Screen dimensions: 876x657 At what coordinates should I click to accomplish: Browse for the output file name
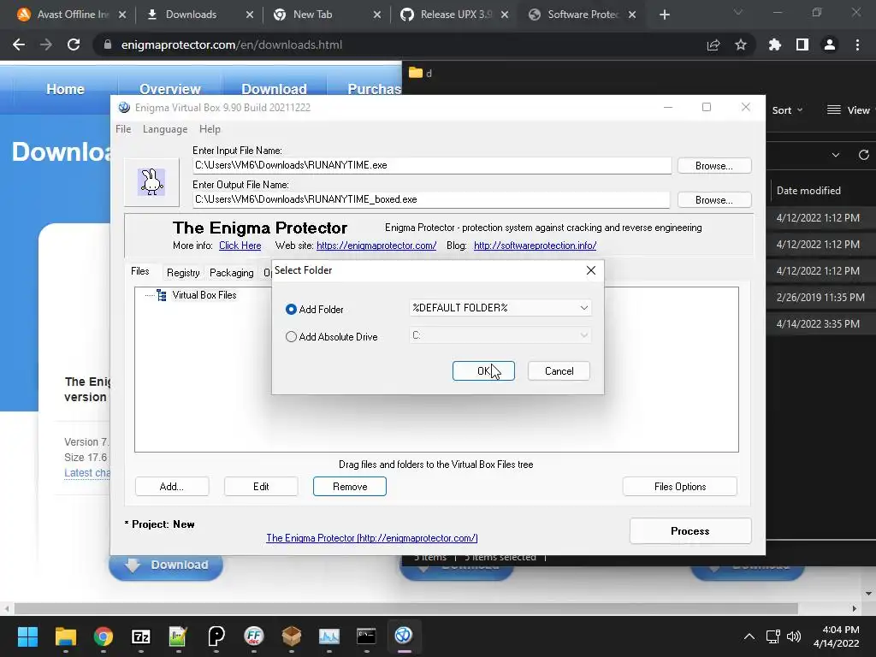coord(714,200)
